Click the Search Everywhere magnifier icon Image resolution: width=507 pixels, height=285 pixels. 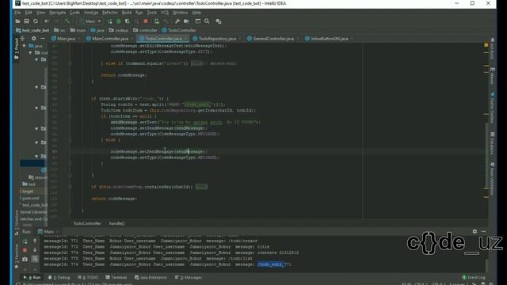point(207,21)
